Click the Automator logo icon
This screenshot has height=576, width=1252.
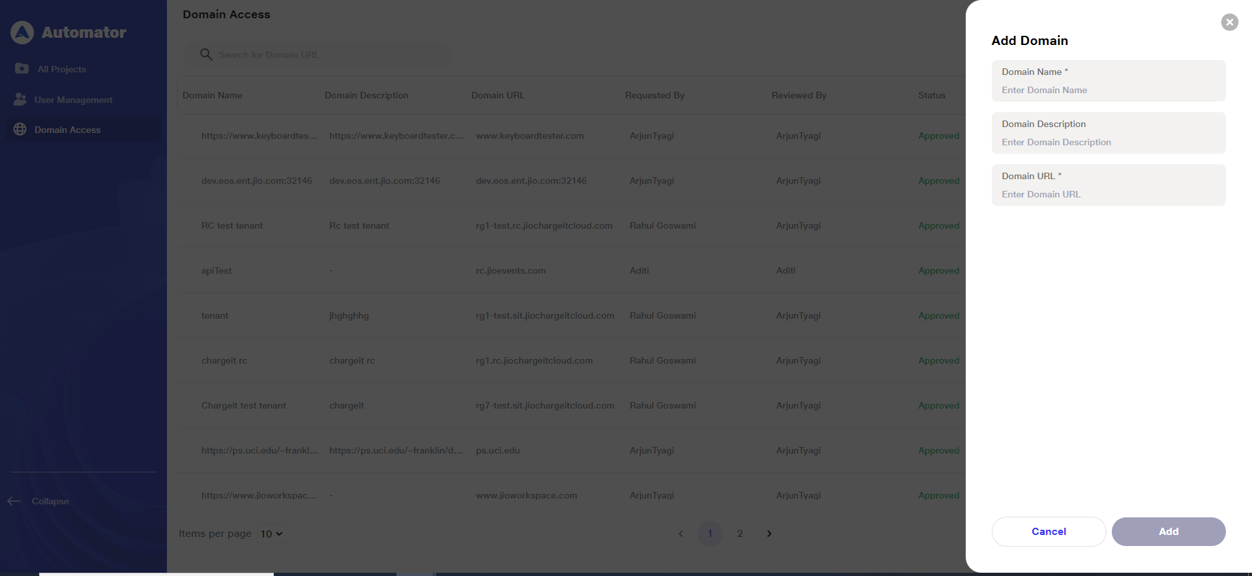point(22,33)
